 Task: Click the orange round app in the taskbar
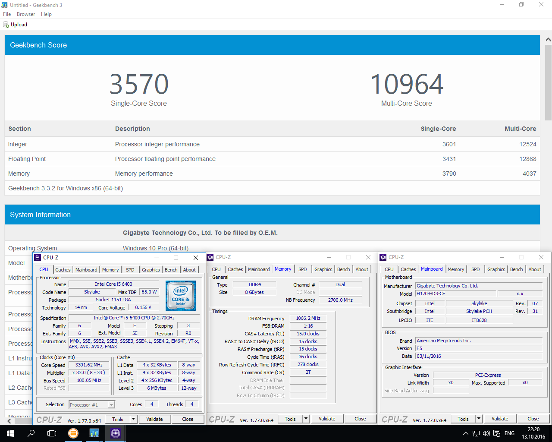click(73, 433)
